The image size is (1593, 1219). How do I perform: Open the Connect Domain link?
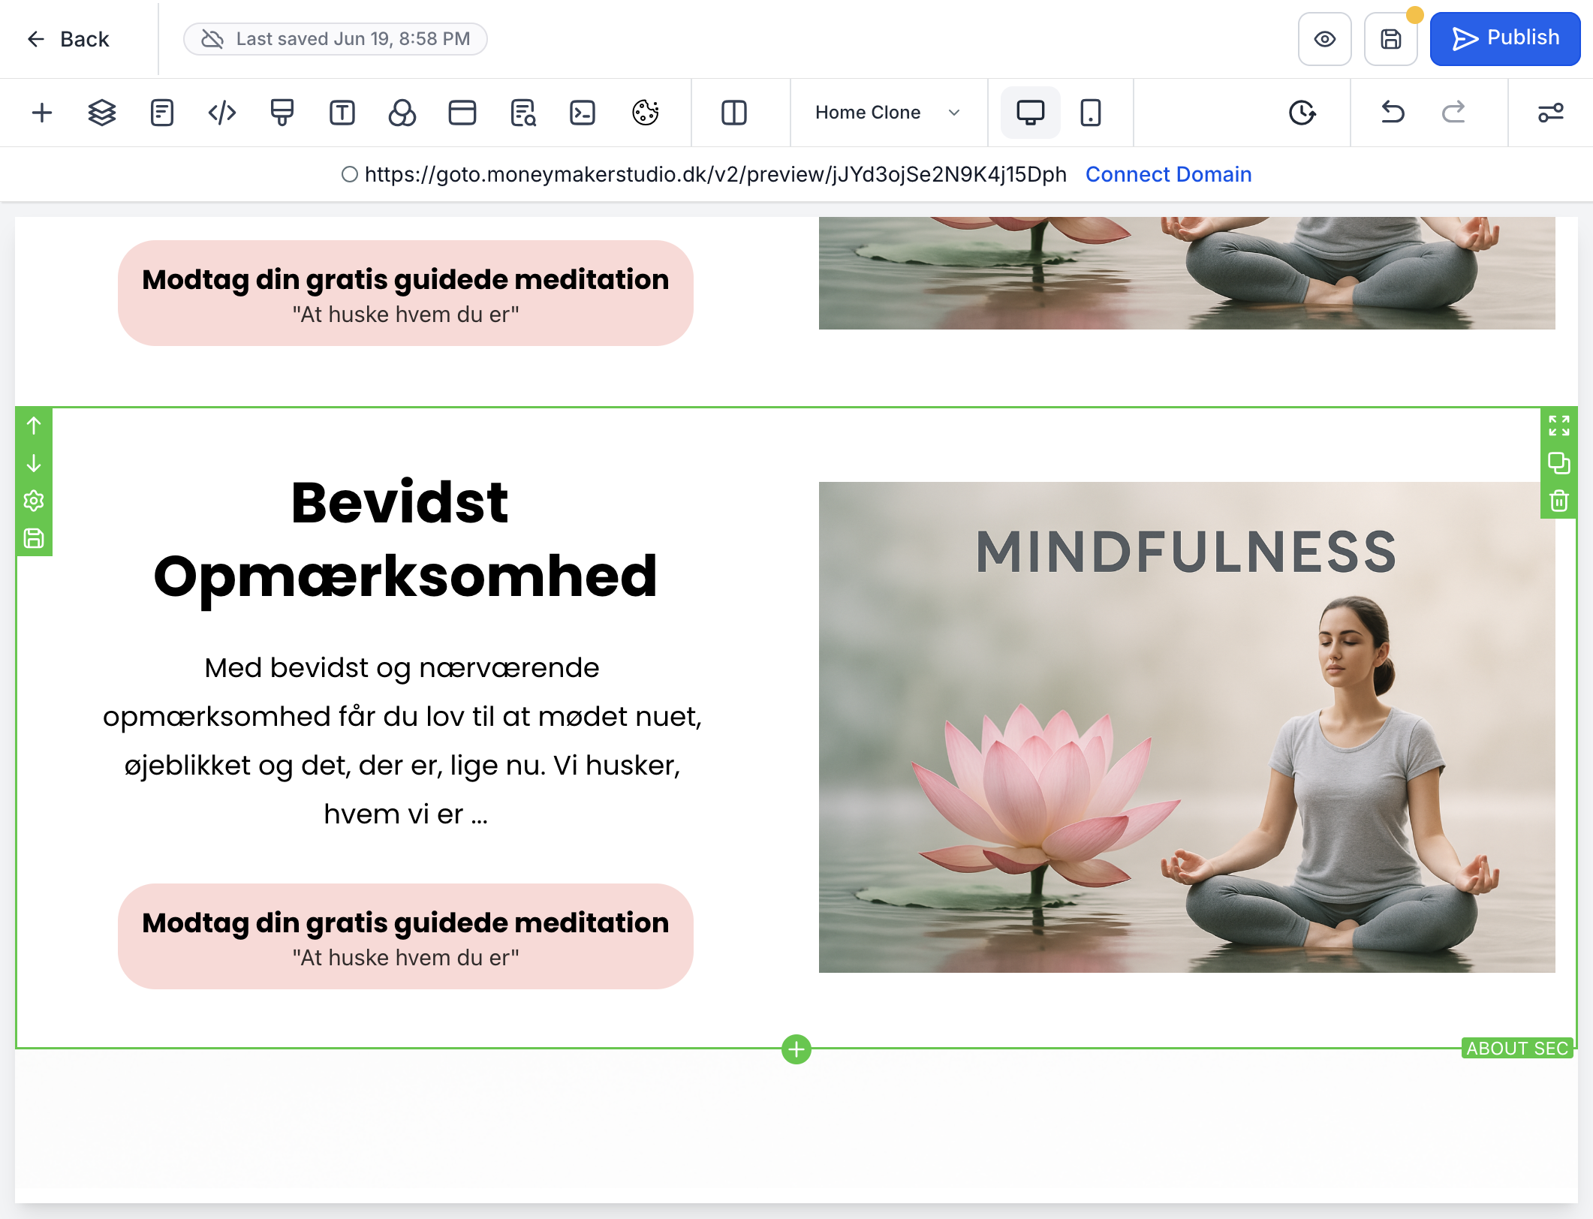click(x=1169, y=174)
